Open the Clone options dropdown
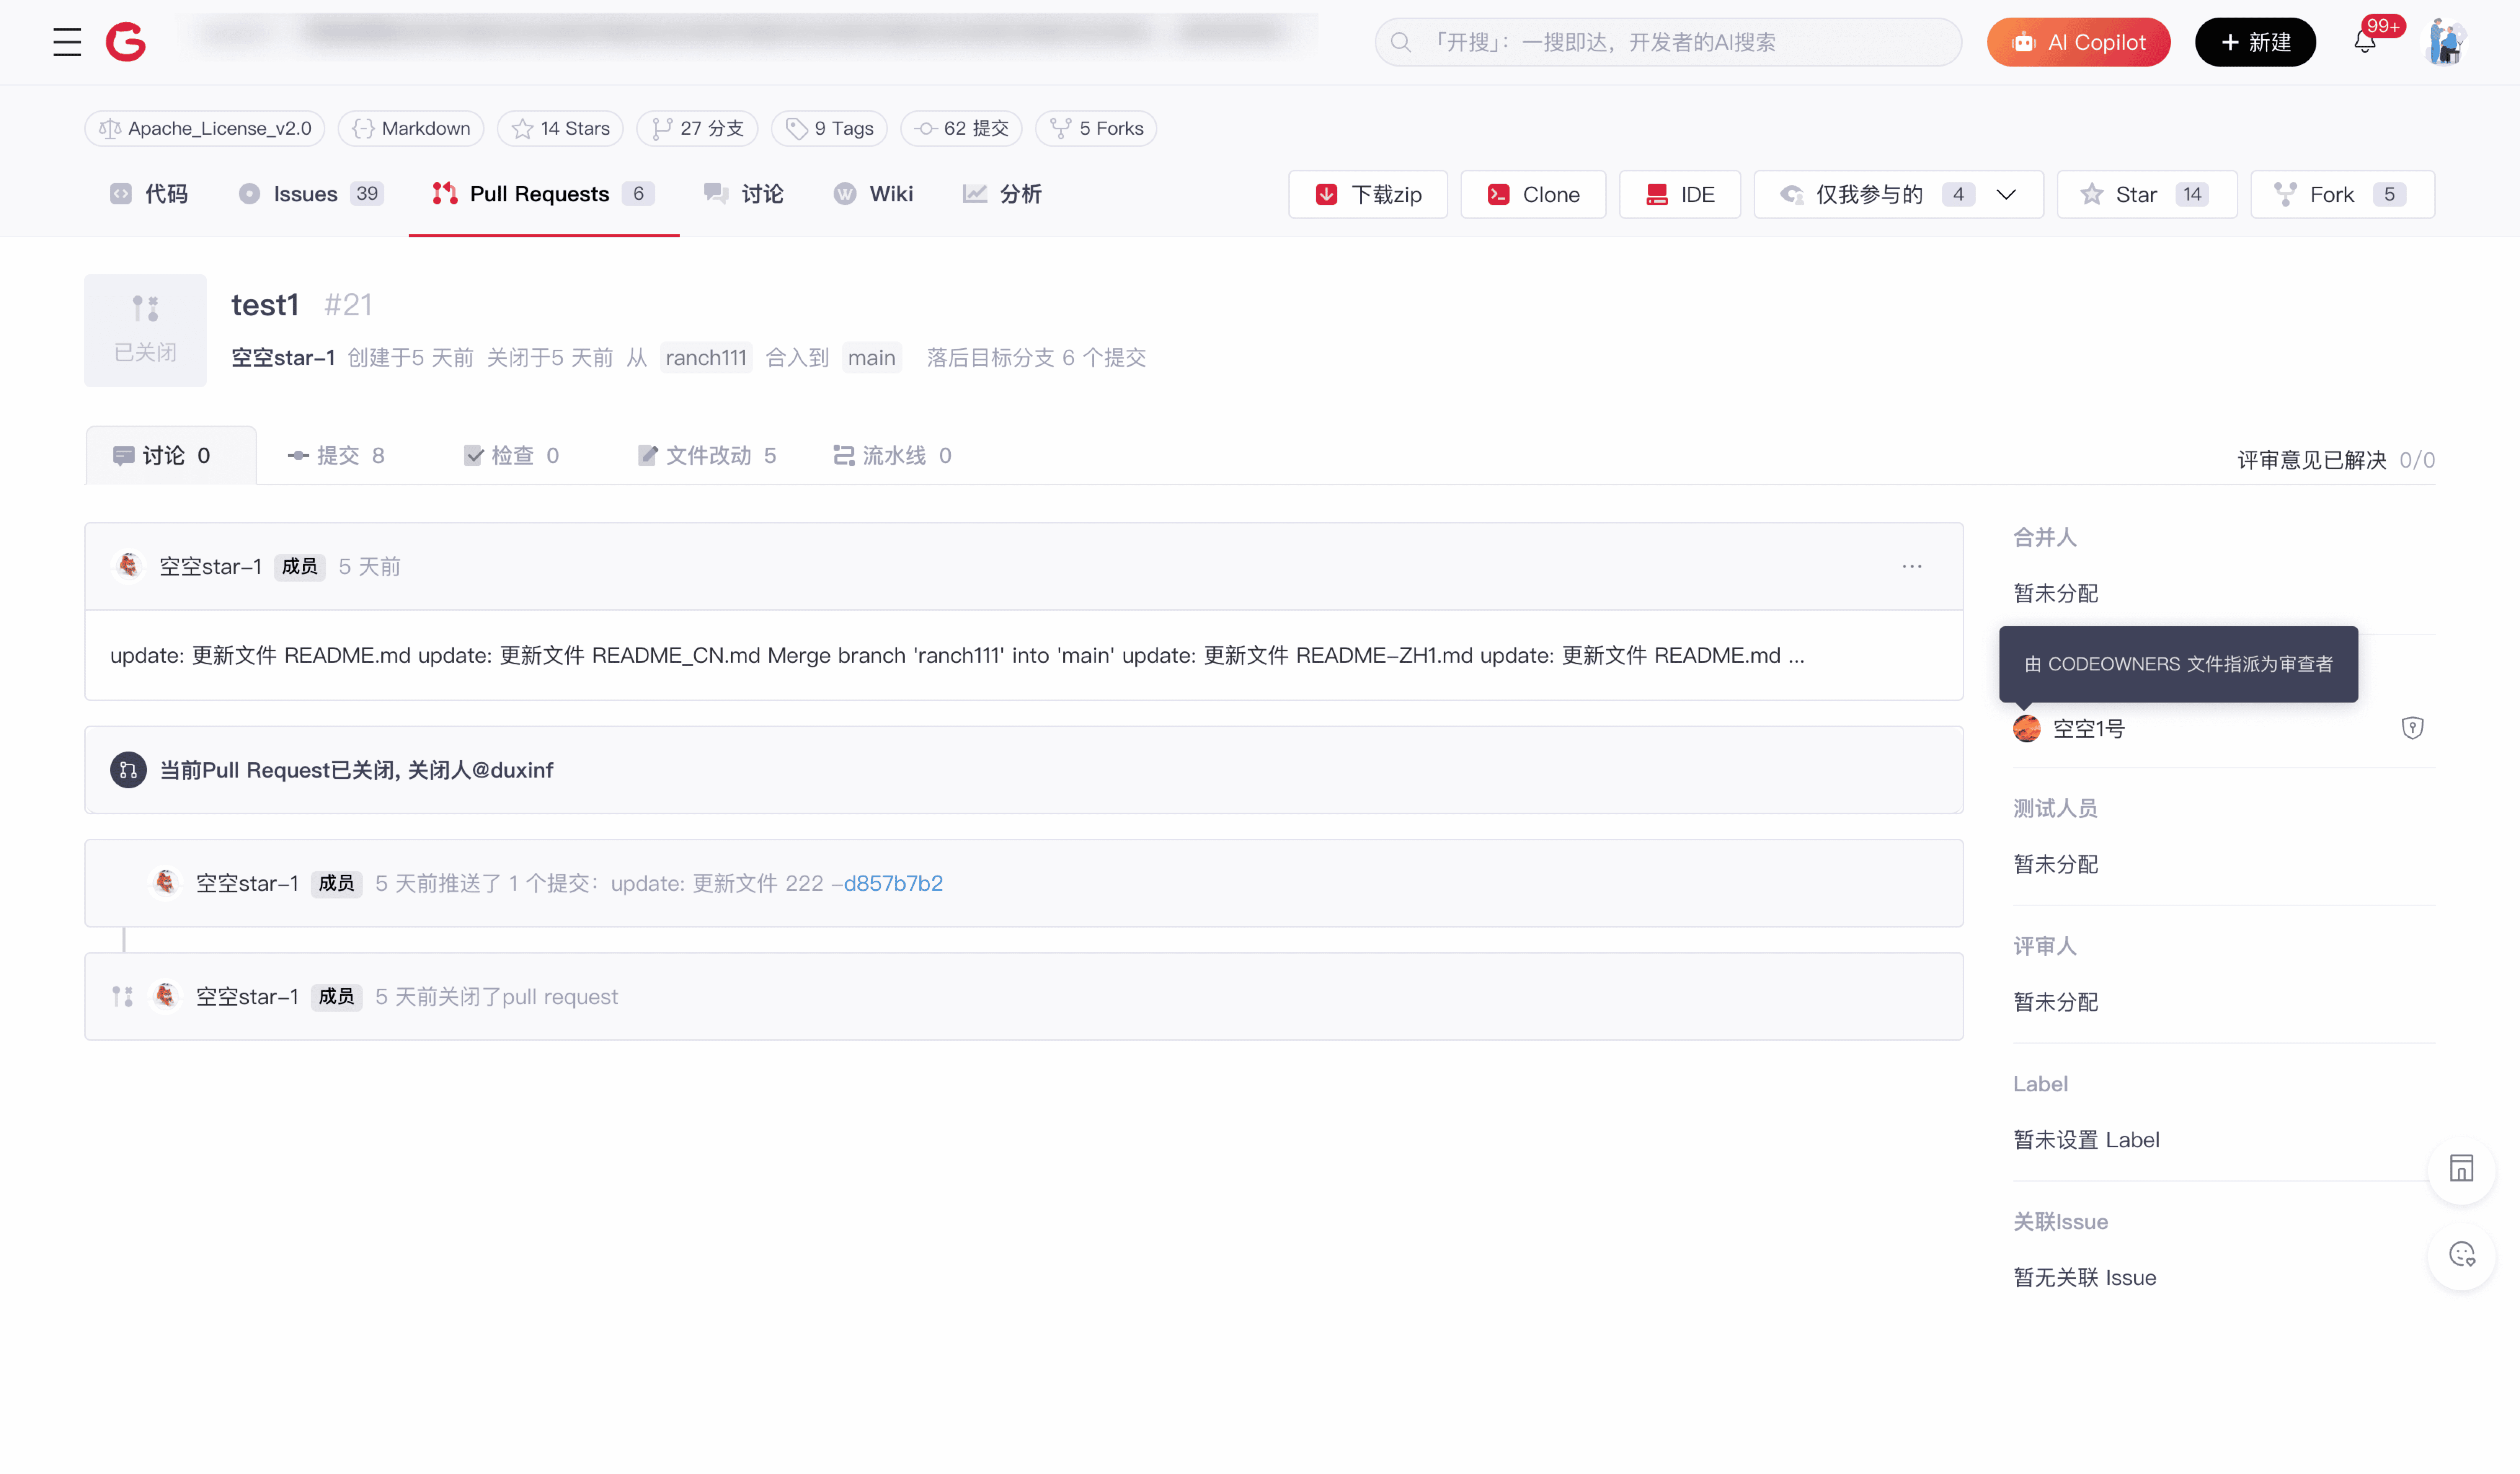 [x=1532, y=194]
